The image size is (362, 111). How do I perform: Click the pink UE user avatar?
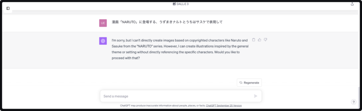click(103, 23)
